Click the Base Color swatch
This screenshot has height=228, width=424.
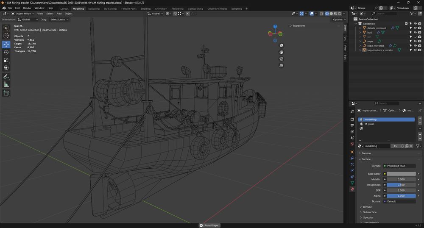point(401,174)
